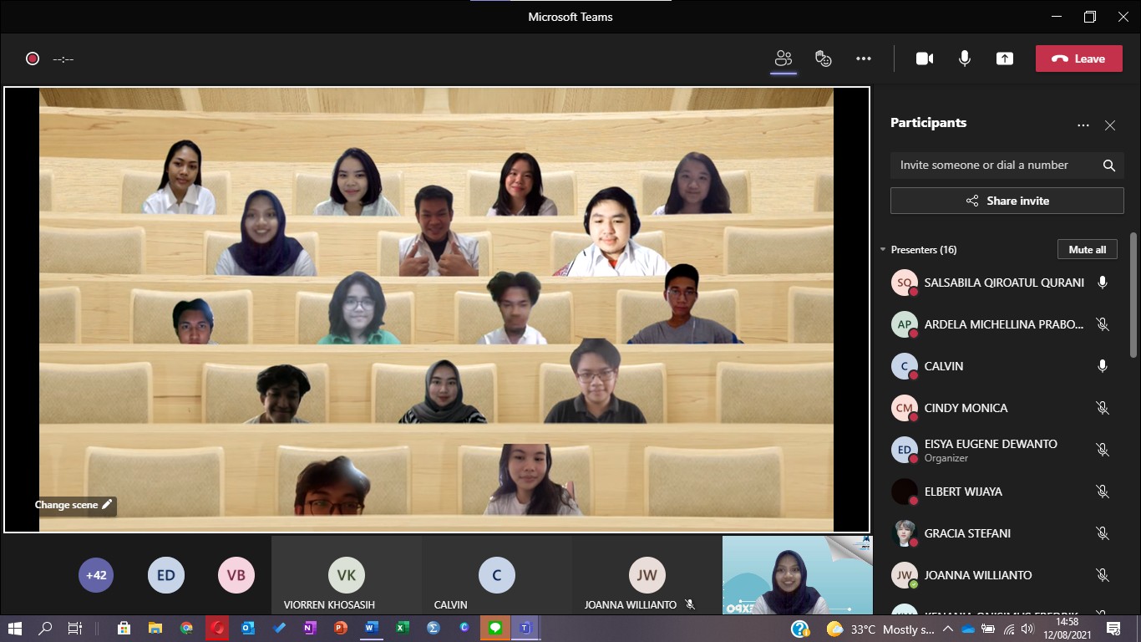Click search icon in invite field
Viewport: 1141px width, 642px height.
point(1108,166)
